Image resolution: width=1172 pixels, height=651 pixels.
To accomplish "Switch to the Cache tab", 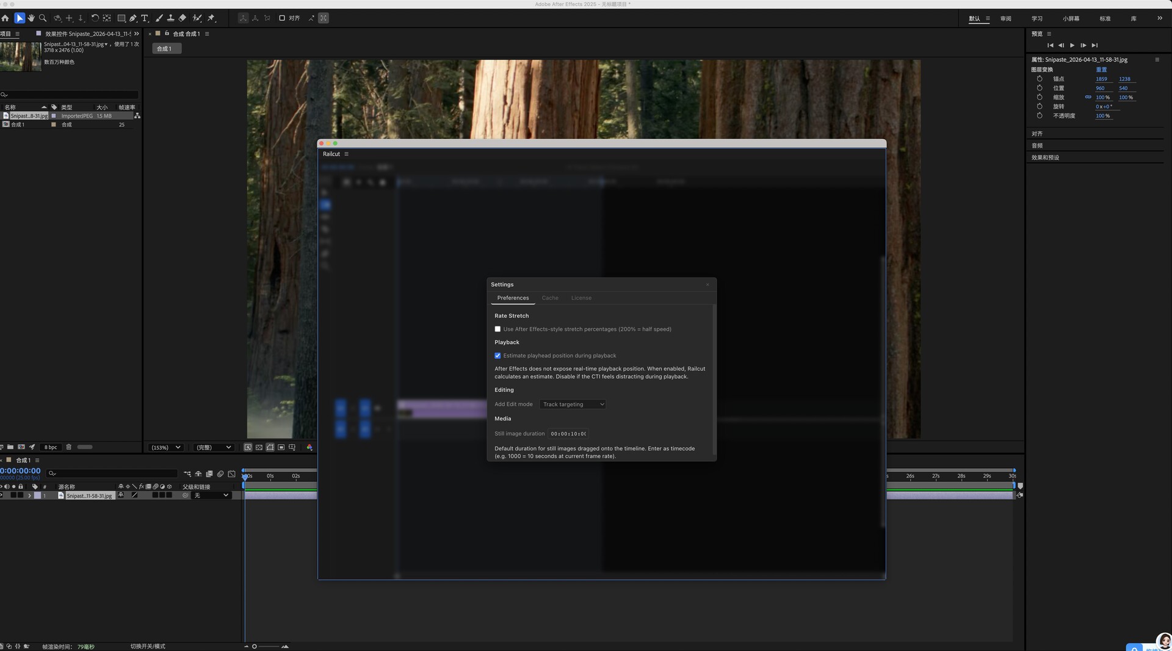I will (x=550, y=298).
